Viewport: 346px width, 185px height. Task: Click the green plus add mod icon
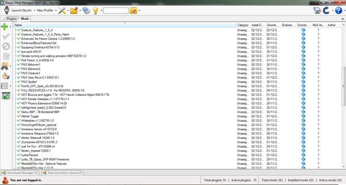[x=5, y=27]
